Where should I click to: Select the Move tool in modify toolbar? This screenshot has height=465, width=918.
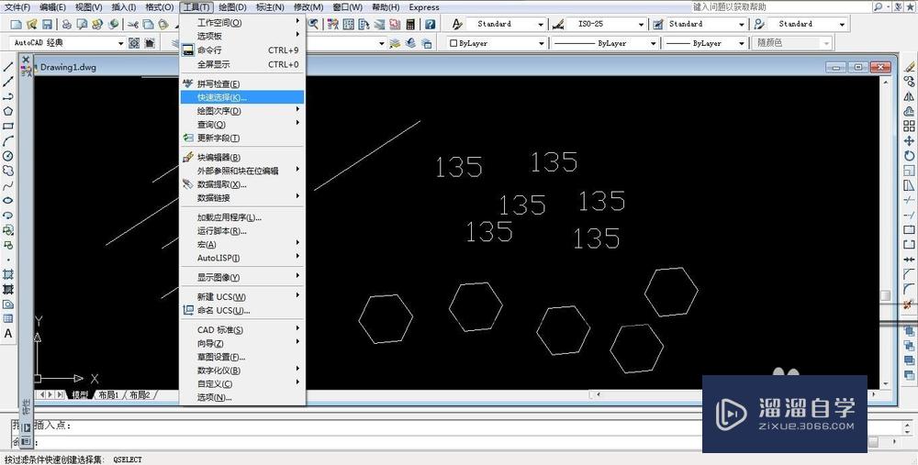pos(909,141)
